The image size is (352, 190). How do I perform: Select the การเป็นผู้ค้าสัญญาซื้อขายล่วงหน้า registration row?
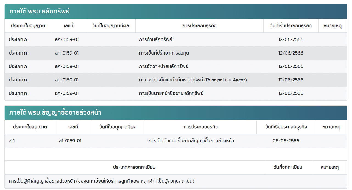[102, 181]
